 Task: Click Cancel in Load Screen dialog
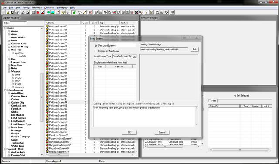tap(162, 132)
